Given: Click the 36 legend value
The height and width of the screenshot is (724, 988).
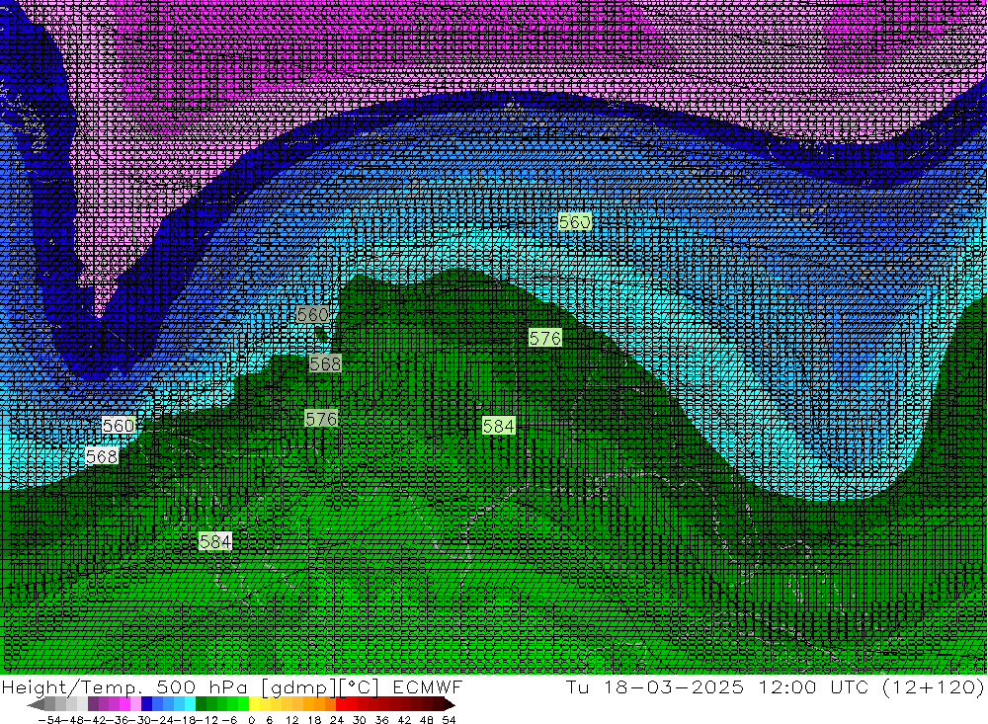Looking at the screenshot, I should (x=381, y=720).
